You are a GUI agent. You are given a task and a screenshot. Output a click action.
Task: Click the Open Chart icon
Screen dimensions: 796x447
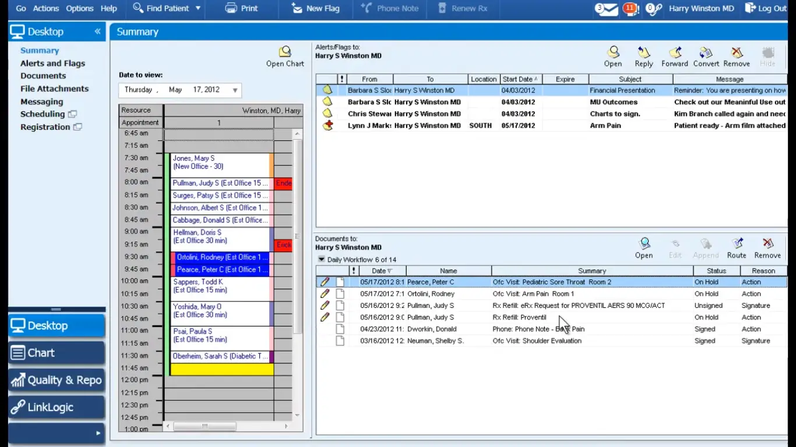(285, 52)
